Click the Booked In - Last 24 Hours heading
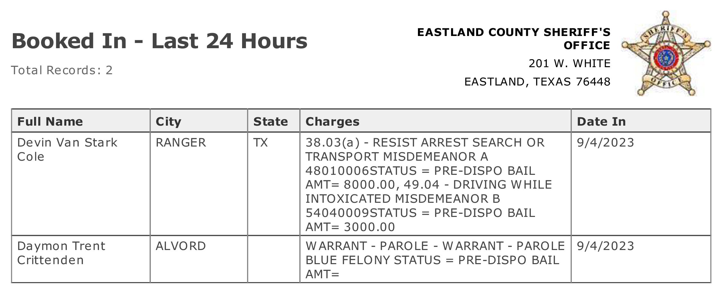Screen dimensions: 724x294 click(x=159, y=41)
